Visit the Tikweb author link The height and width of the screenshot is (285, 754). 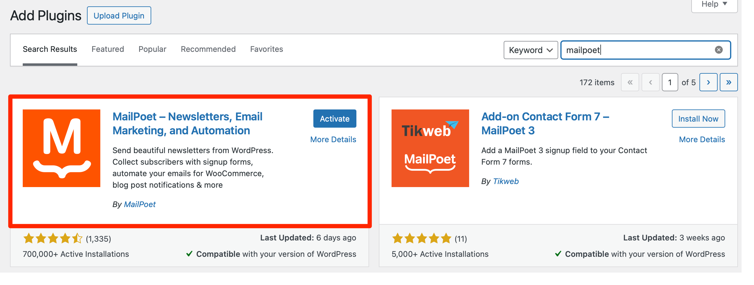tap(505, 181)
